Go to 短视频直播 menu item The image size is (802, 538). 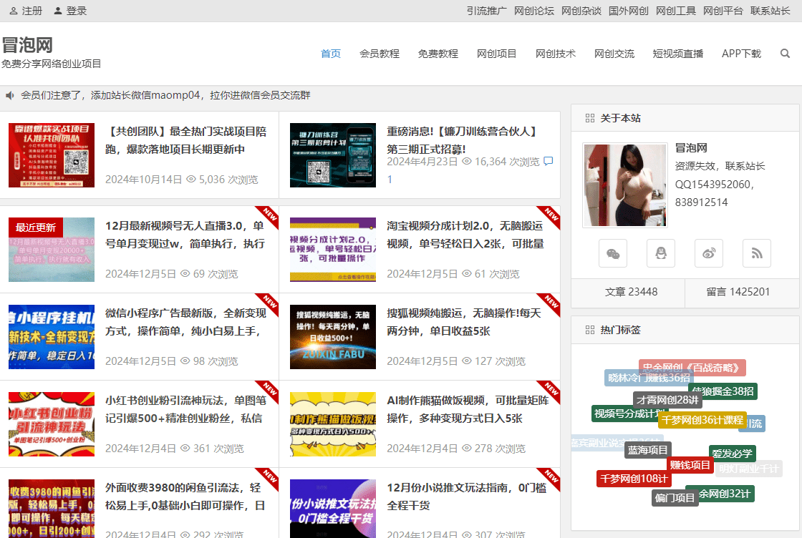(x=677, y=54)
